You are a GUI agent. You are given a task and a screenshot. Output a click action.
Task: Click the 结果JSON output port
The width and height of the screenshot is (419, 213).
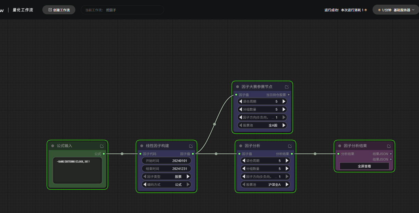pyautogui.click(x=391, y=154)
